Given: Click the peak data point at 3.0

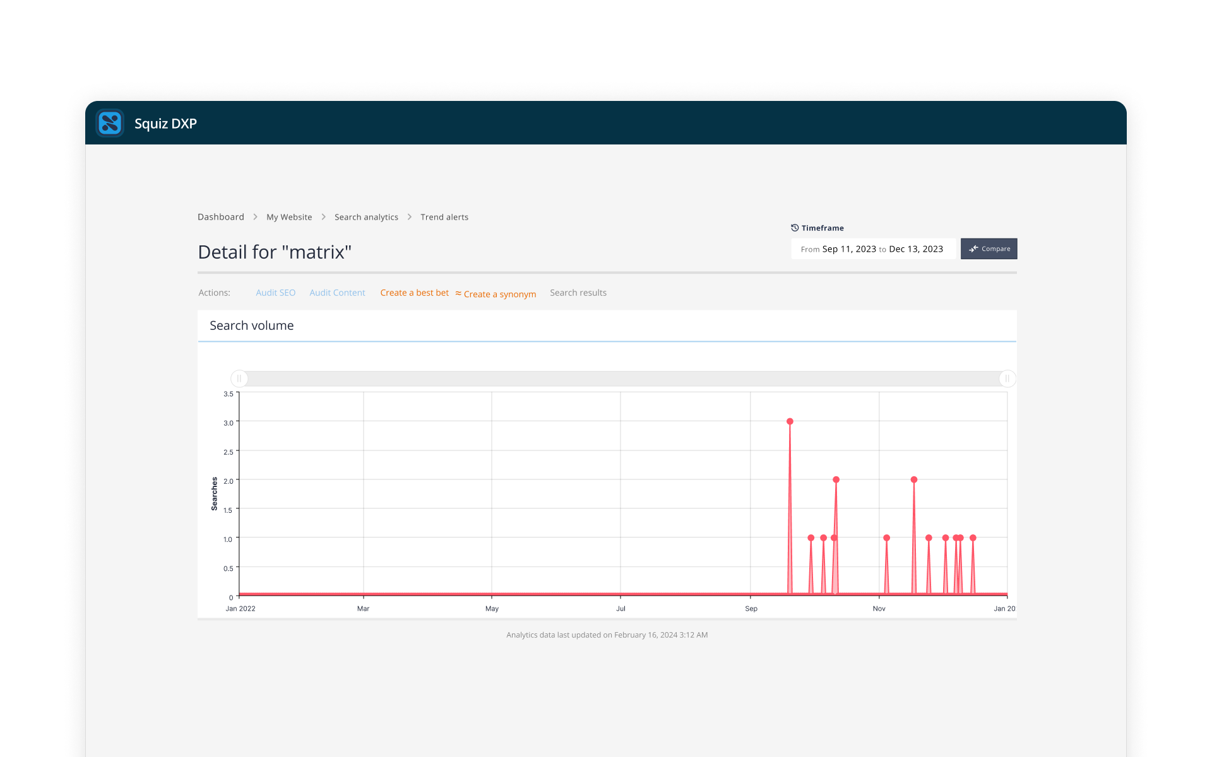Looking at the screenshot, I should [x=790, y=421].
